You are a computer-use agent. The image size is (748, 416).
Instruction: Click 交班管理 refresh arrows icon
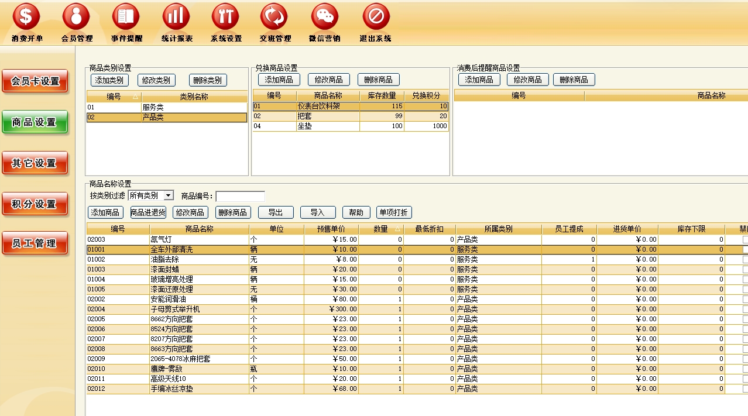[x=275, y=17]
